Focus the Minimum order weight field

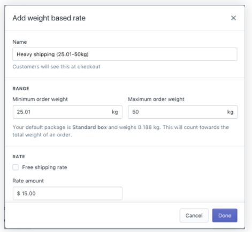click(x=67, y=112)
